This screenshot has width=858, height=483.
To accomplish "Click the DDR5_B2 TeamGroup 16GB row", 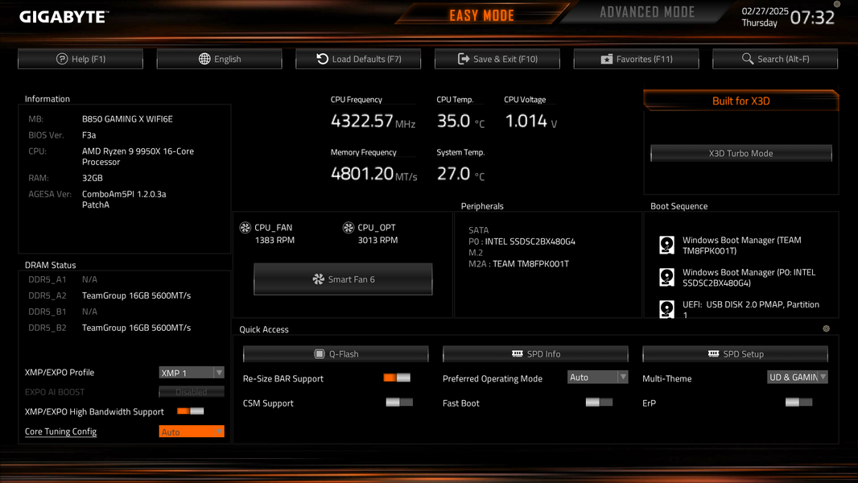I will point(109,328).
